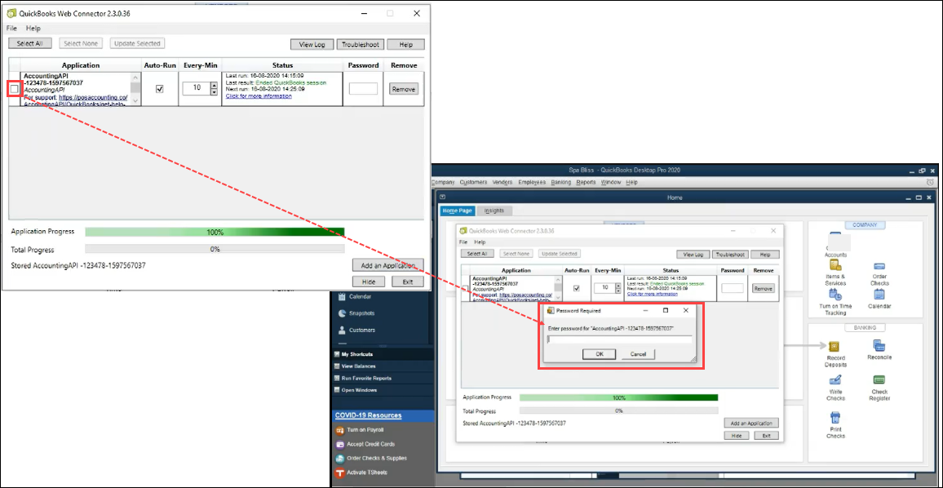The image size is (943, 488).
Task: Open the Customers menu in QuickBooks
Action: (x=472, y=182)
